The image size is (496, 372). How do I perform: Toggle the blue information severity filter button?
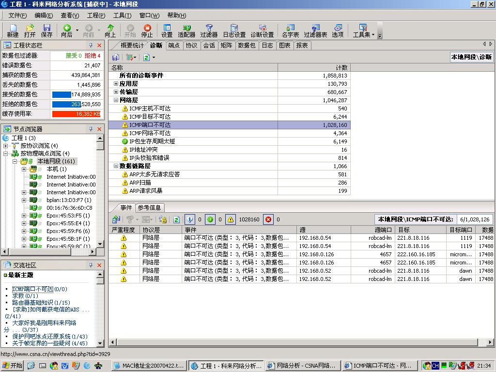coord(189,219)
